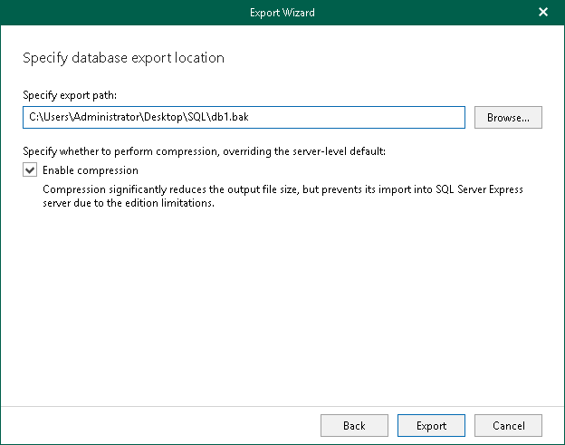Viewport: 565px width, 445px height.
Task: Toggle the Enable compression checkbox
Action: tap(31, 170)
